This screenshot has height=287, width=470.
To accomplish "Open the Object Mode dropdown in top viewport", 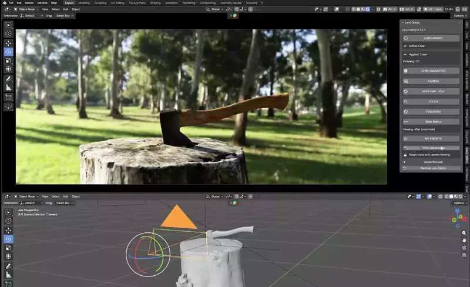I will pos(26,9).
